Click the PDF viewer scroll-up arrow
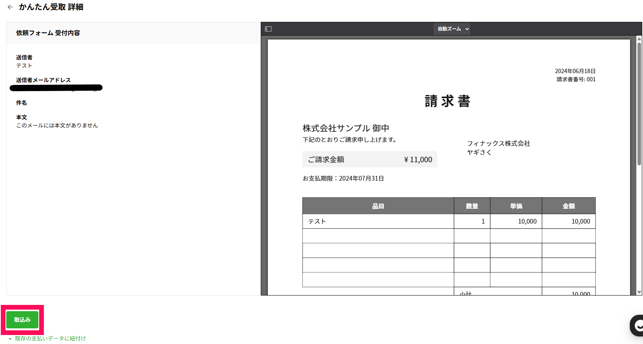 point(639,39)
